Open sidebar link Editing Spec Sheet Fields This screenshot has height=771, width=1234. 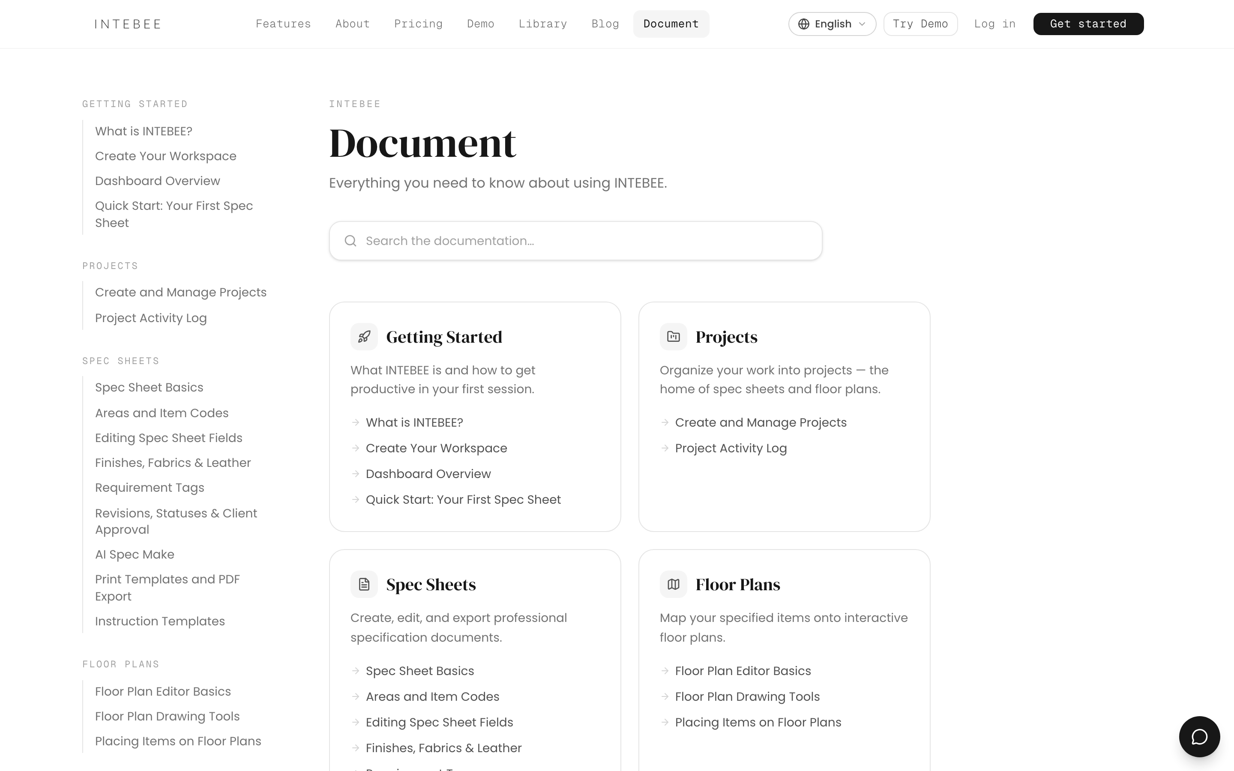(x=168, y=437)
